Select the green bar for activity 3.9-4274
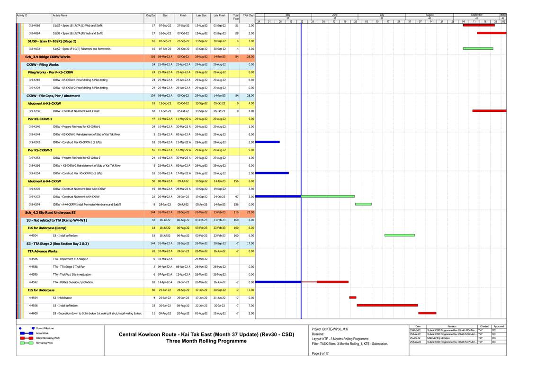Screen dimensions: 537x379 pyautogui.click(x=363, y=204)
